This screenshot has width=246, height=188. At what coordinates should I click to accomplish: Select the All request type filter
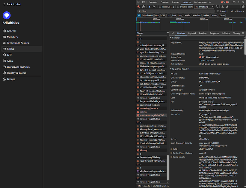tap(139, 15)
